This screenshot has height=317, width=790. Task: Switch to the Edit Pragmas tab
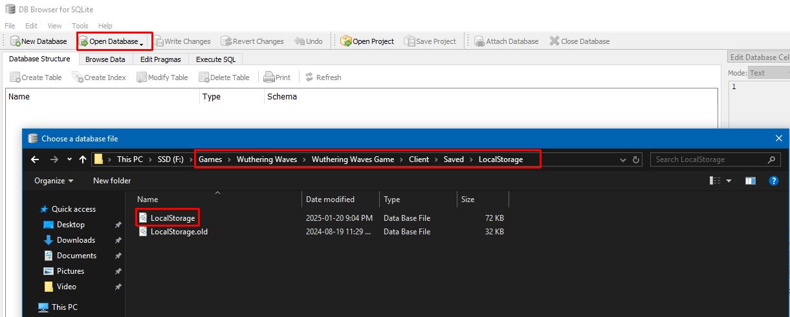(160, 59)
